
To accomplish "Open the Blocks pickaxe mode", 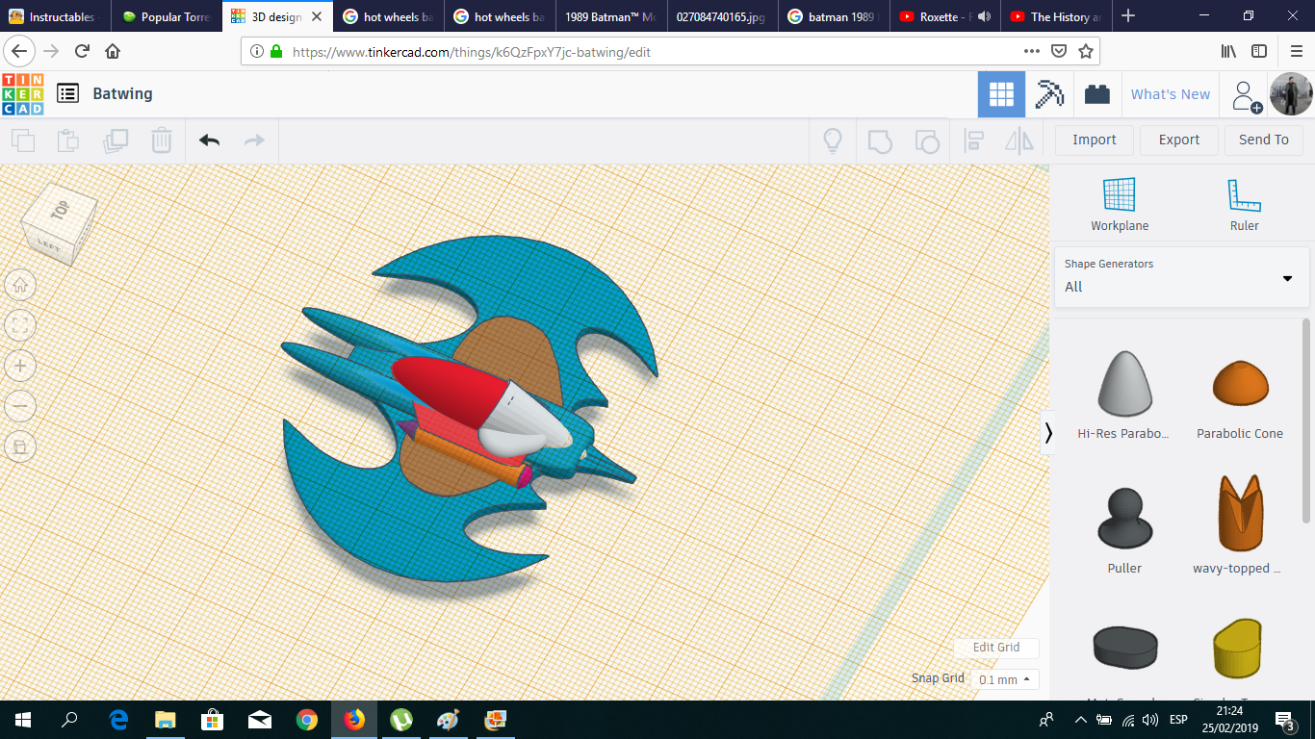I will click(x=1049, y=94).
